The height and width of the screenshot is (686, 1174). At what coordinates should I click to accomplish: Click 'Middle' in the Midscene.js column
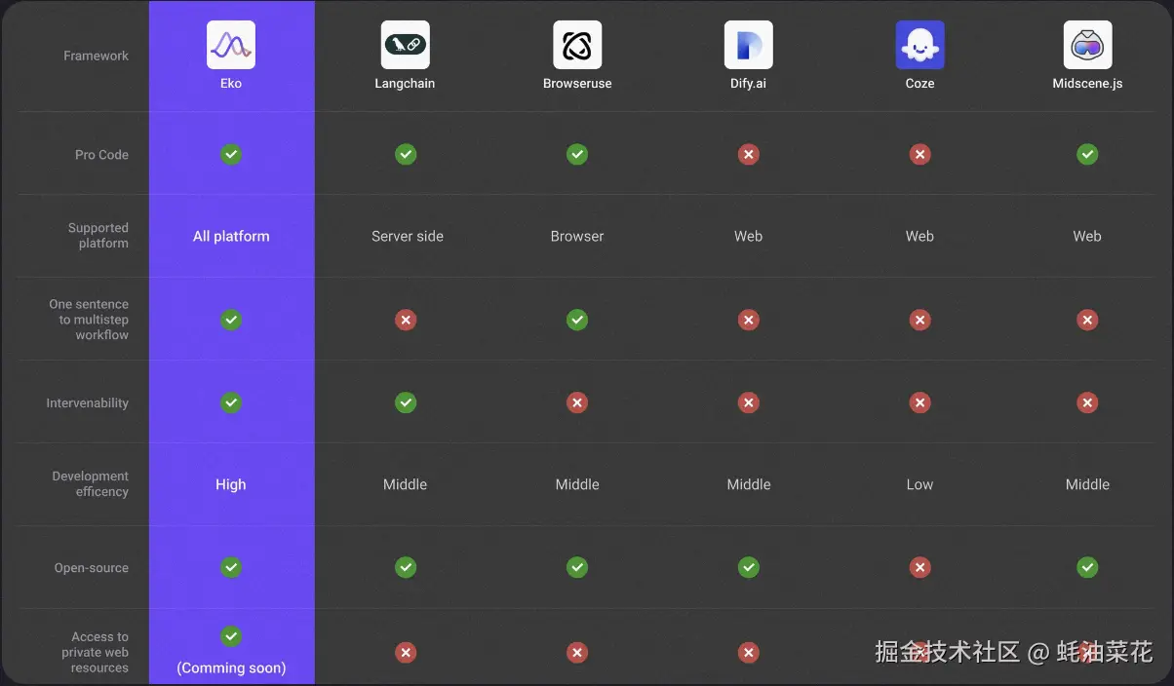coord(1088,484)
